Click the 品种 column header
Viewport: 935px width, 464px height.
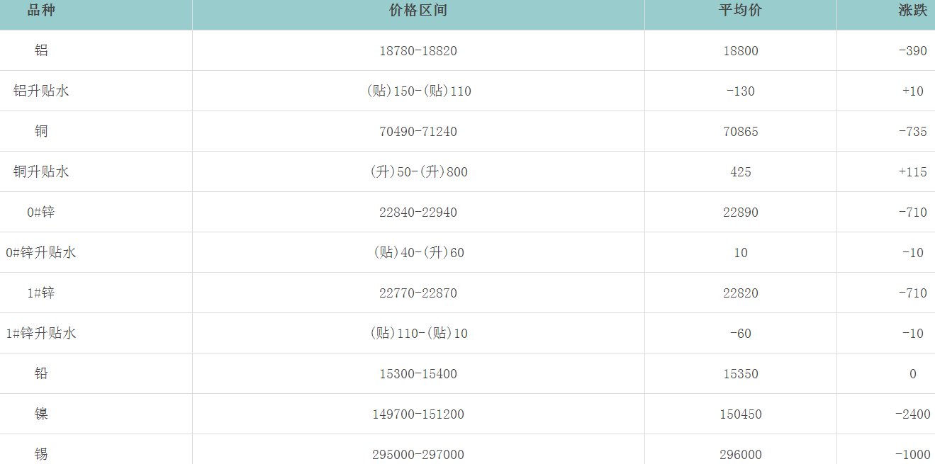pos(41,11)
